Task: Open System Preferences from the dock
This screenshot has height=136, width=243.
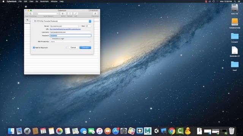Action: (x=124, y=131)
